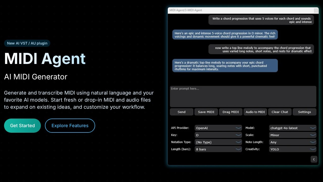Open the Notation Type dropdown
The height and width of the screenshot is (182, 323).
click(218, 142)
